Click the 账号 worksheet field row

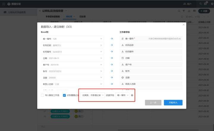click(x=151, y=71)
